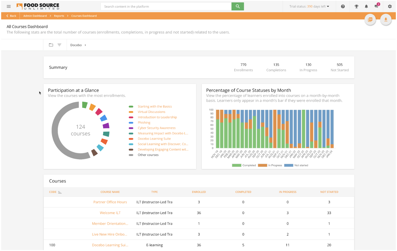This screenshot has width=397, height=251.
Task: Go to Admin Dashboard breadcrumb
Action: click(35, 16)
